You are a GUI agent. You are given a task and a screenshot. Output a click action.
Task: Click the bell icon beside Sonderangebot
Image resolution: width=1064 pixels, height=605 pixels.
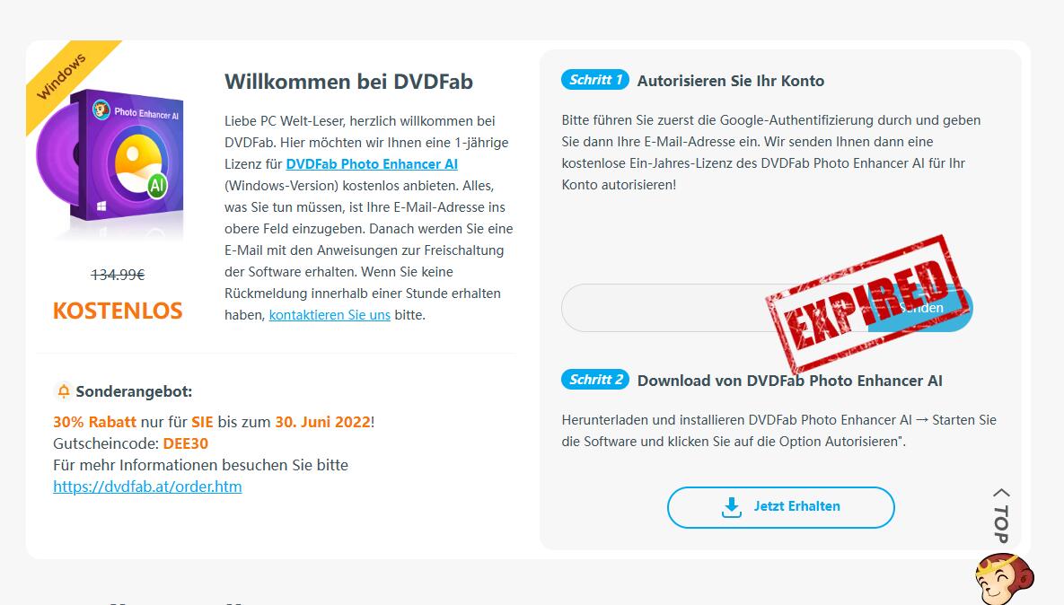[x=63, y=391]
